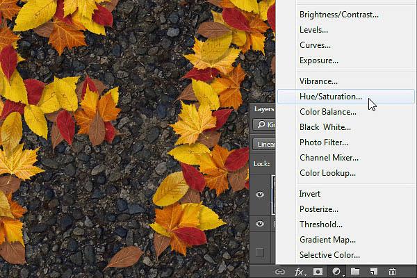The width and height of the screenshot is (417, 278).
Task: Select the top layer's thumbnail
Action: pyautogui.click(x=273, y=195)
